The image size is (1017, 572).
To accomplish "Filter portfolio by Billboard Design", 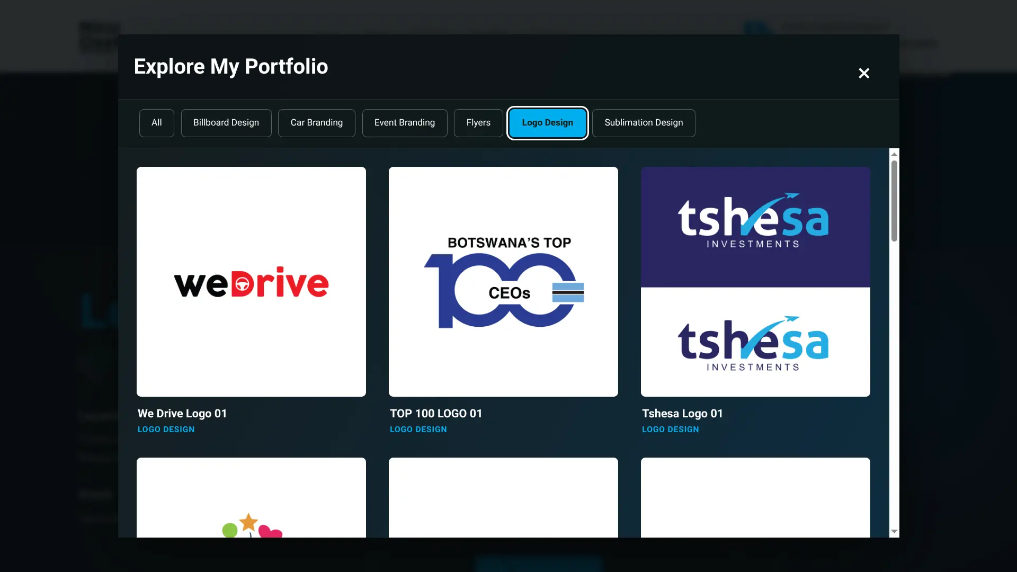I will (226, 123).
